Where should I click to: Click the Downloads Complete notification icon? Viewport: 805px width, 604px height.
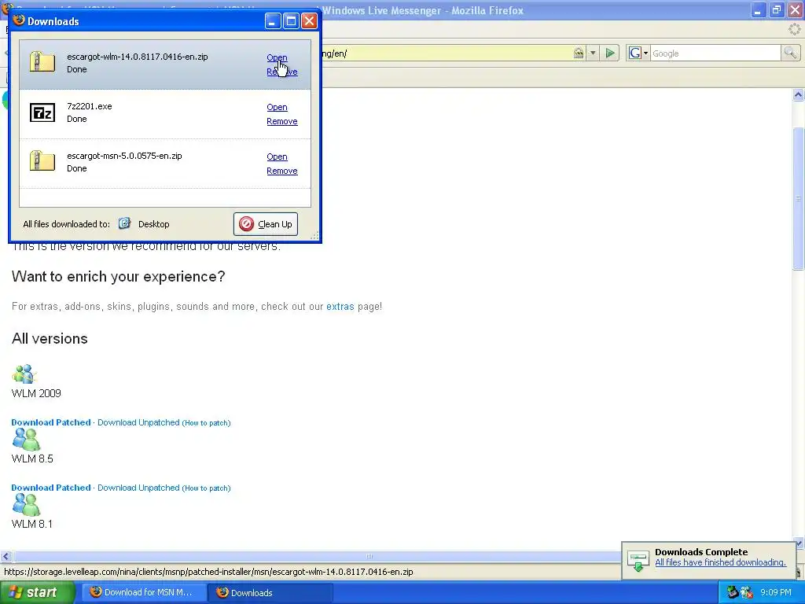(x=638, y=561)
